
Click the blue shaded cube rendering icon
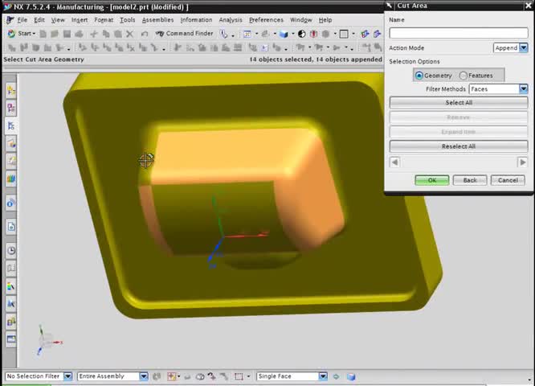pos(284,34)
